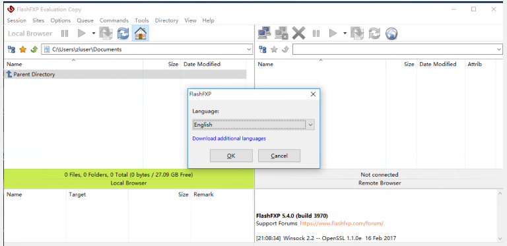The height and width of the screenshot is (246, 507).
Task: Click the remote pane play transfer button
Action: point(333,33)
